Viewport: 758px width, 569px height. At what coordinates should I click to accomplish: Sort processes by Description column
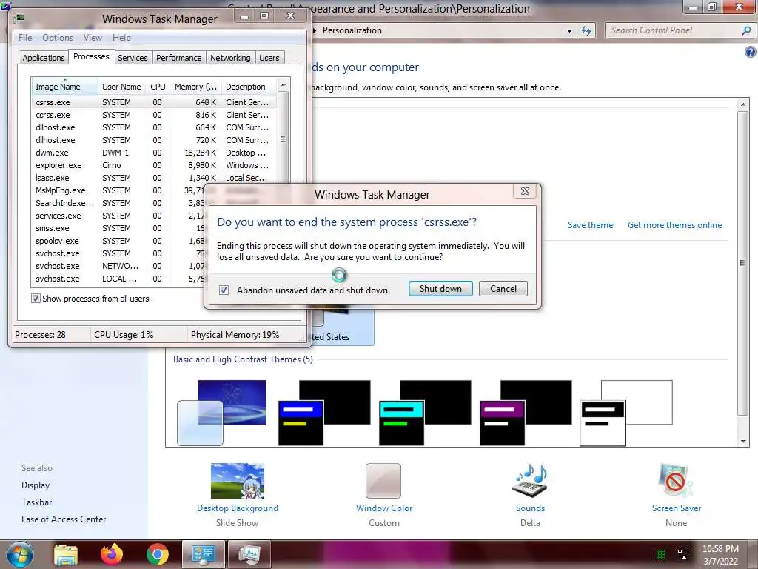point(249,87)
